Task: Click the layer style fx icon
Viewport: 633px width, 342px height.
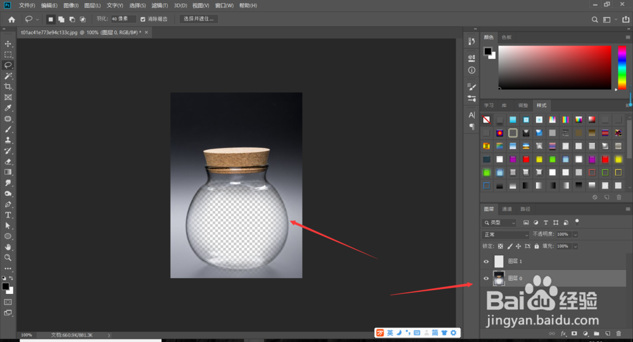Action: point(563,334)
